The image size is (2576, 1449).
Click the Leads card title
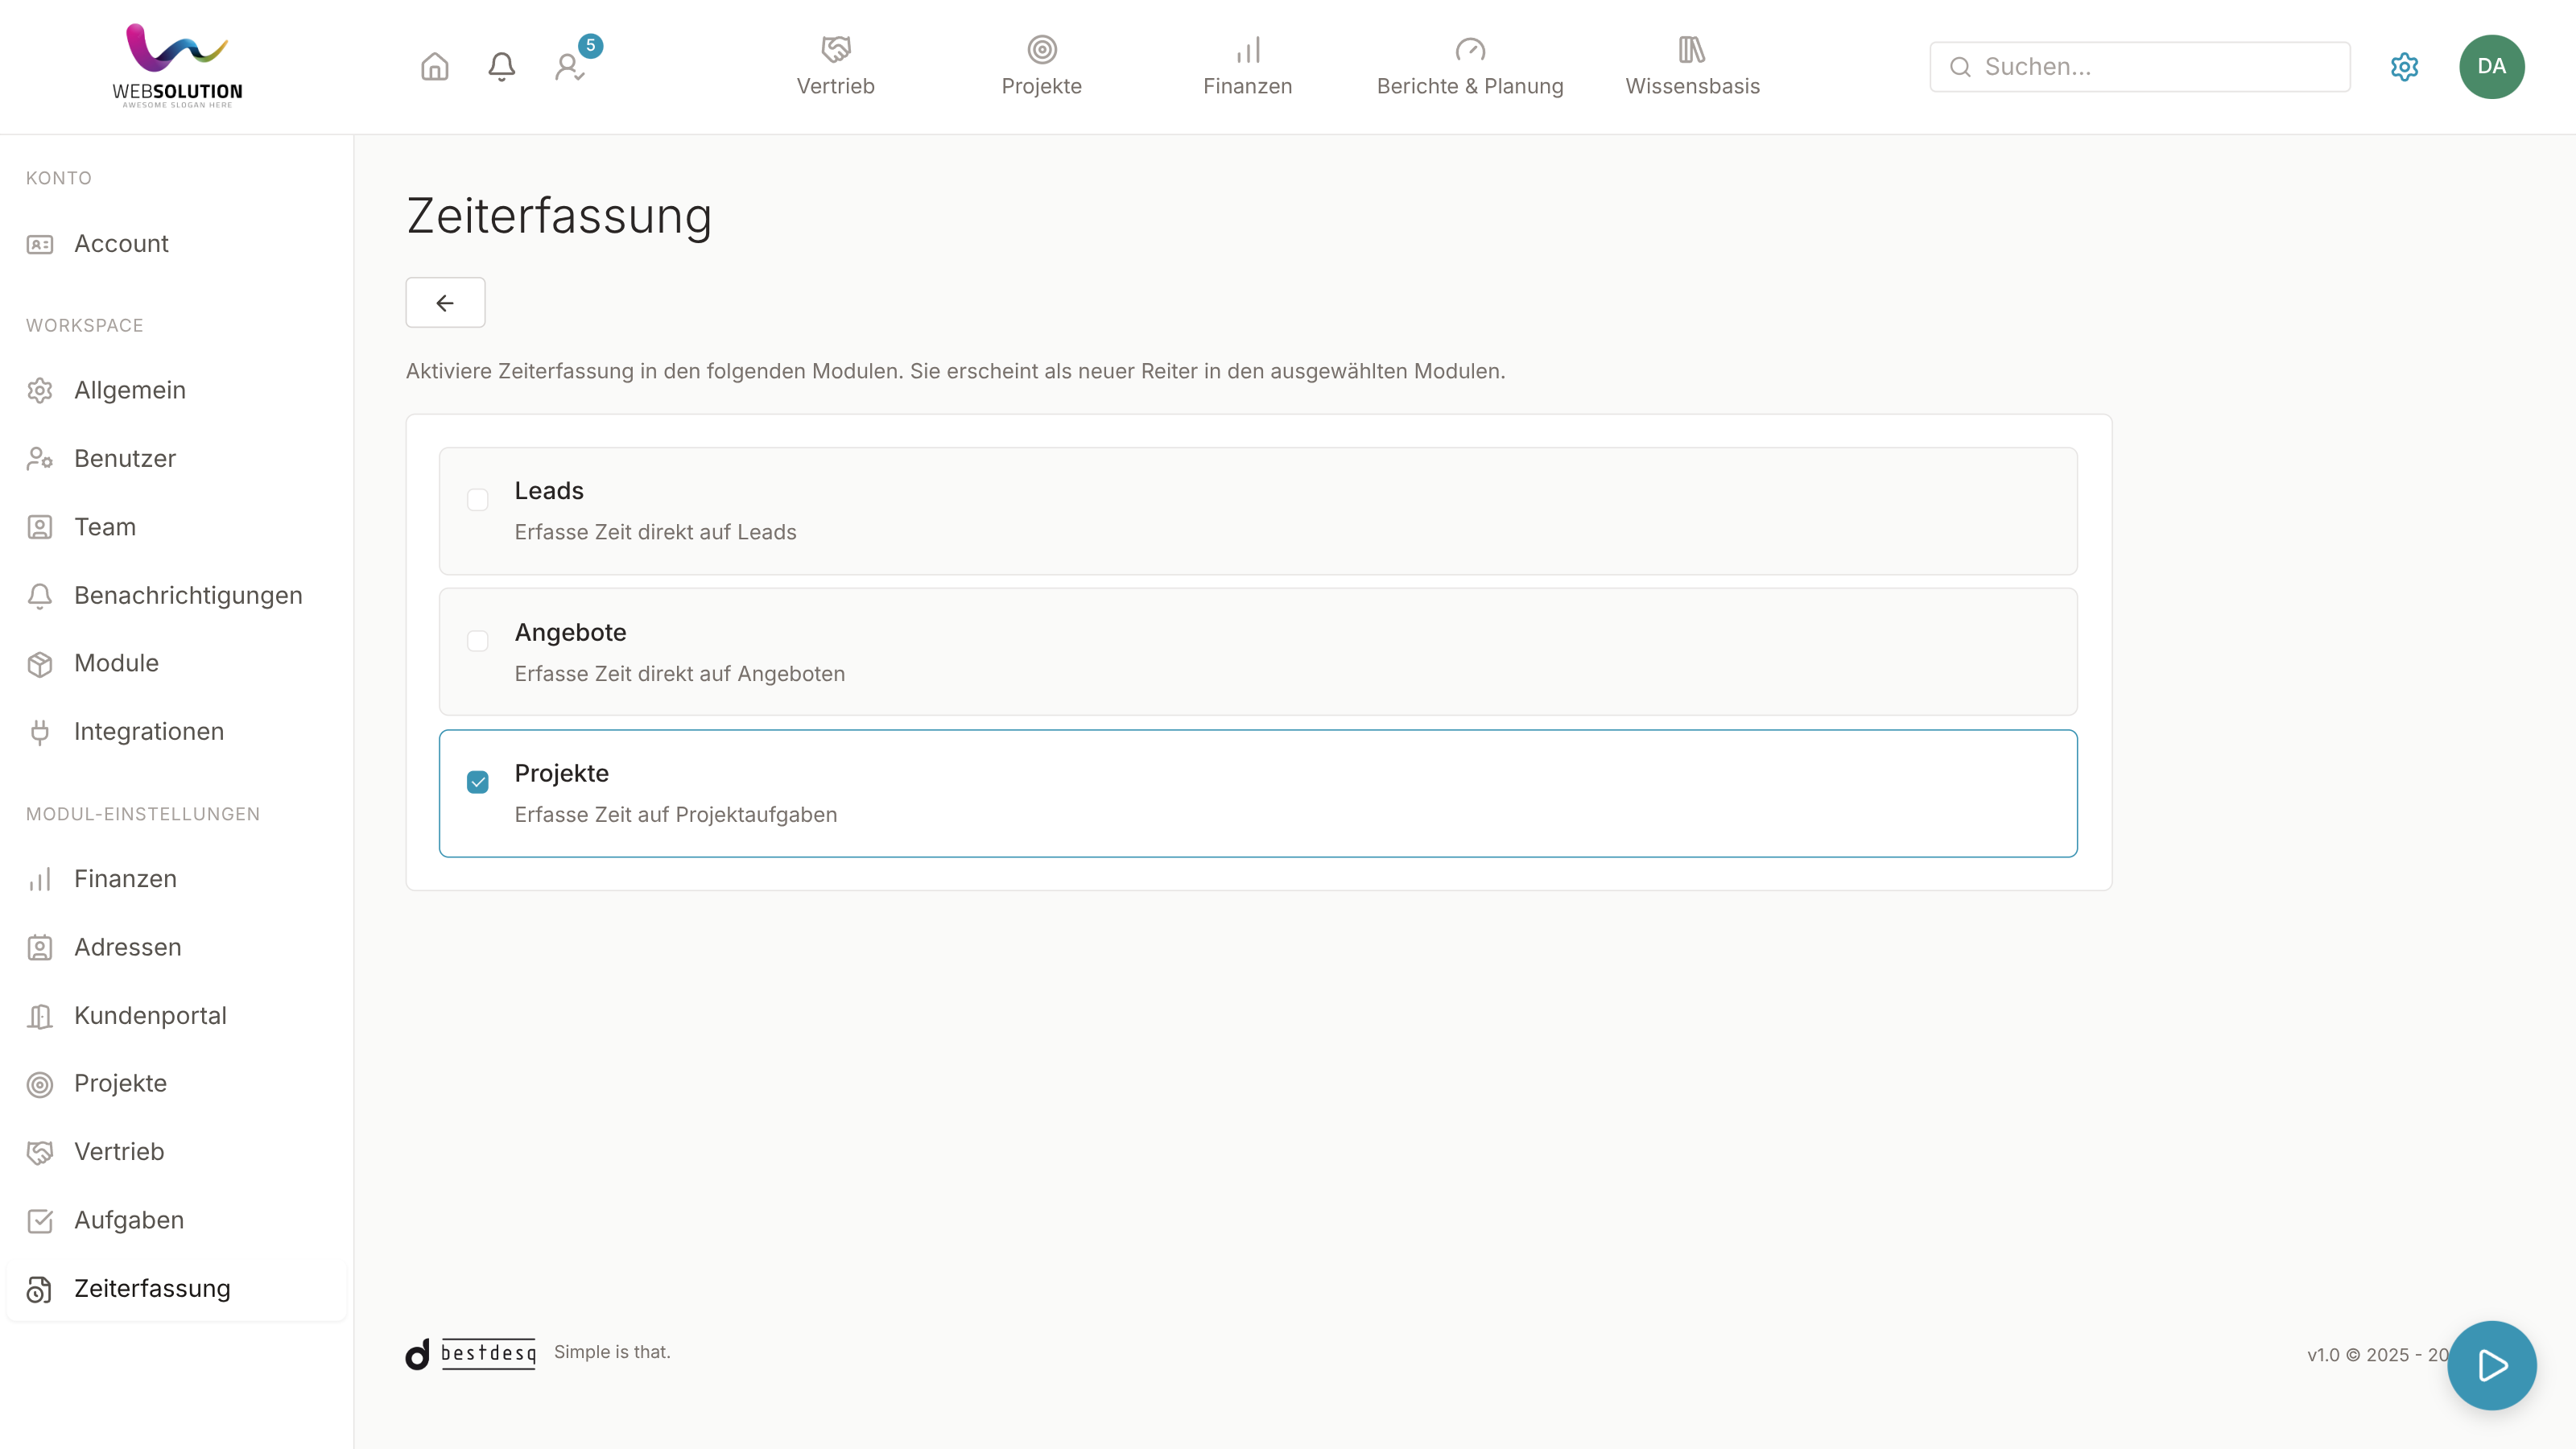click(549, 491)
